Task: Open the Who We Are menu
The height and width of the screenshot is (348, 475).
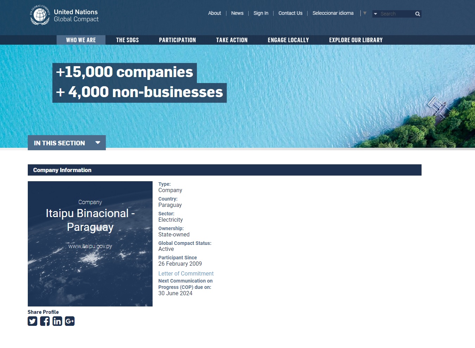Action: point(81,40)
